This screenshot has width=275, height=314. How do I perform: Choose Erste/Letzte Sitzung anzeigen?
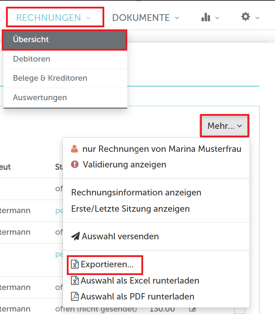tap(130, 209)
